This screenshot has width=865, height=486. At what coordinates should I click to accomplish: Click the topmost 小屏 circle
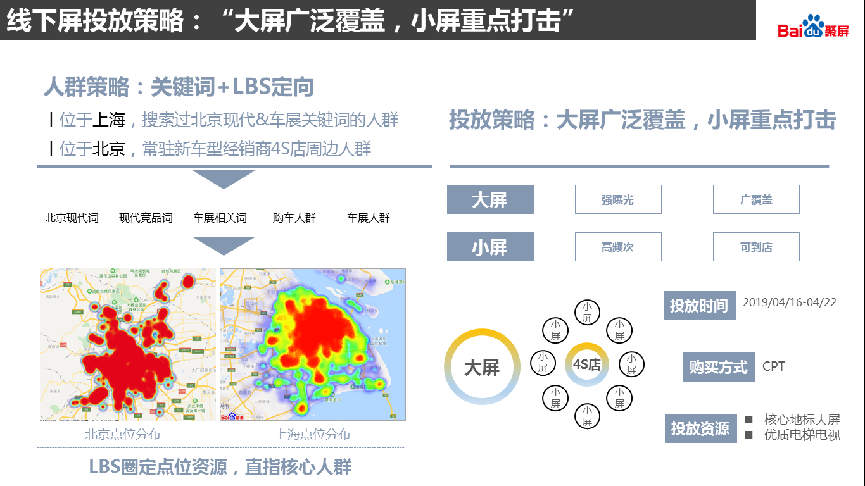point(587,313)
